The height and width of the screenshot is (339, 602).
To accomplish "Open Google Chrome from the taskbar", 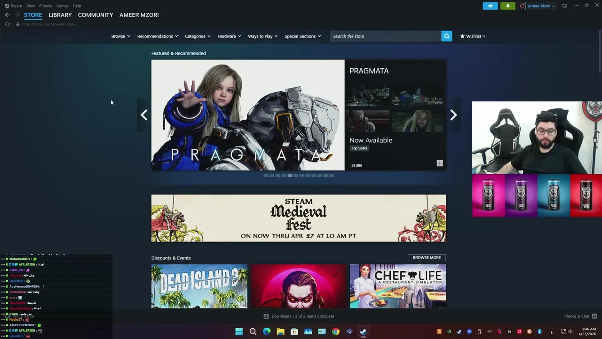I will (x=335, y=331).
